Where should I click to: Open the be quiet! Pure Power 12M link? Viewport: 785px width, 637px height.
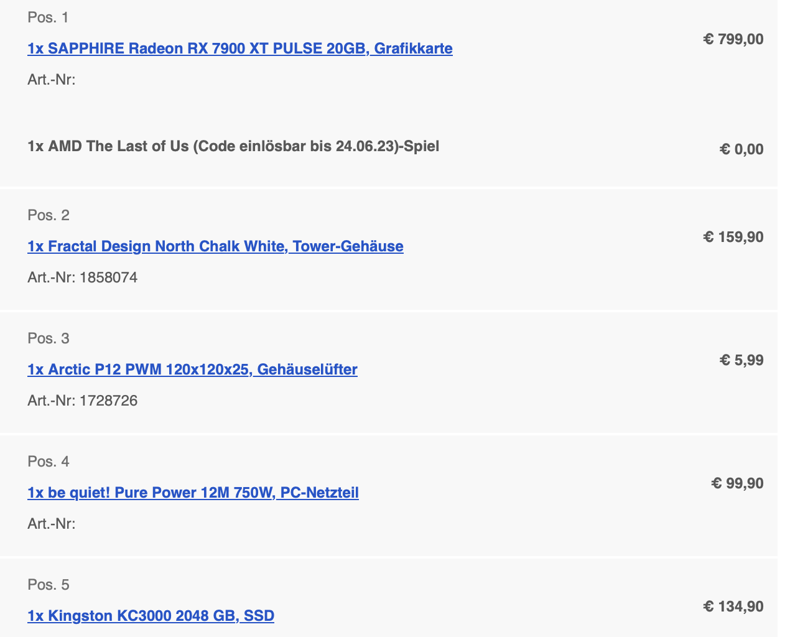click(193, 493)
